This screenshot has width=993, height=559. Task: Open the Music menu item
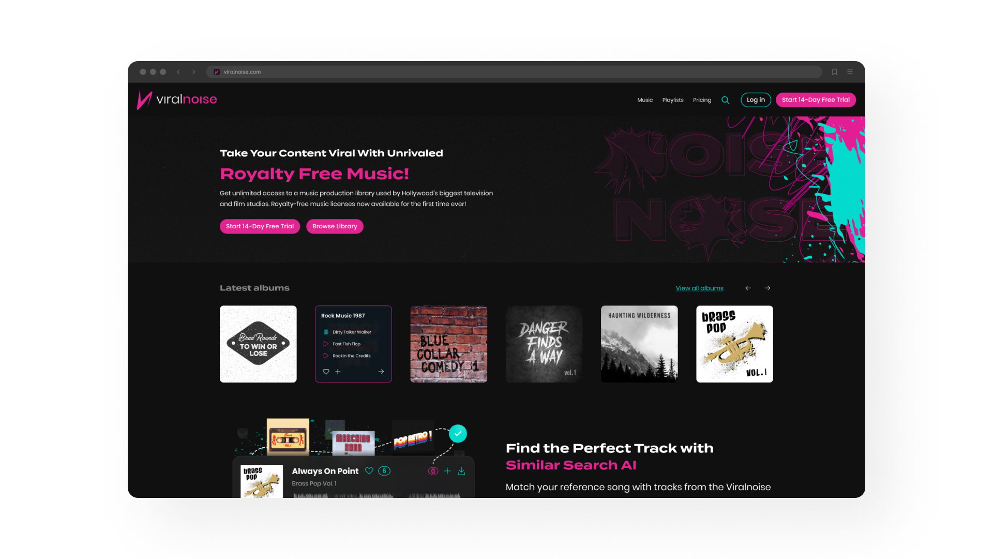(x=645, y=100)
